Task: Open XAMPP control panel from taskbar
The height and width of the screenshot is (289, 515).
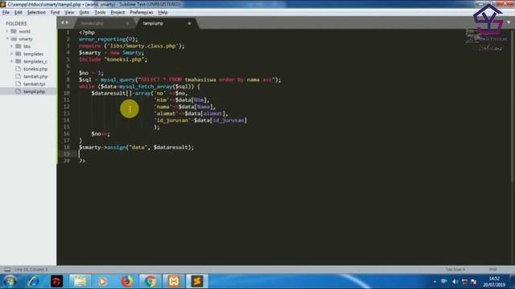Action: click(x=174, y=281)
